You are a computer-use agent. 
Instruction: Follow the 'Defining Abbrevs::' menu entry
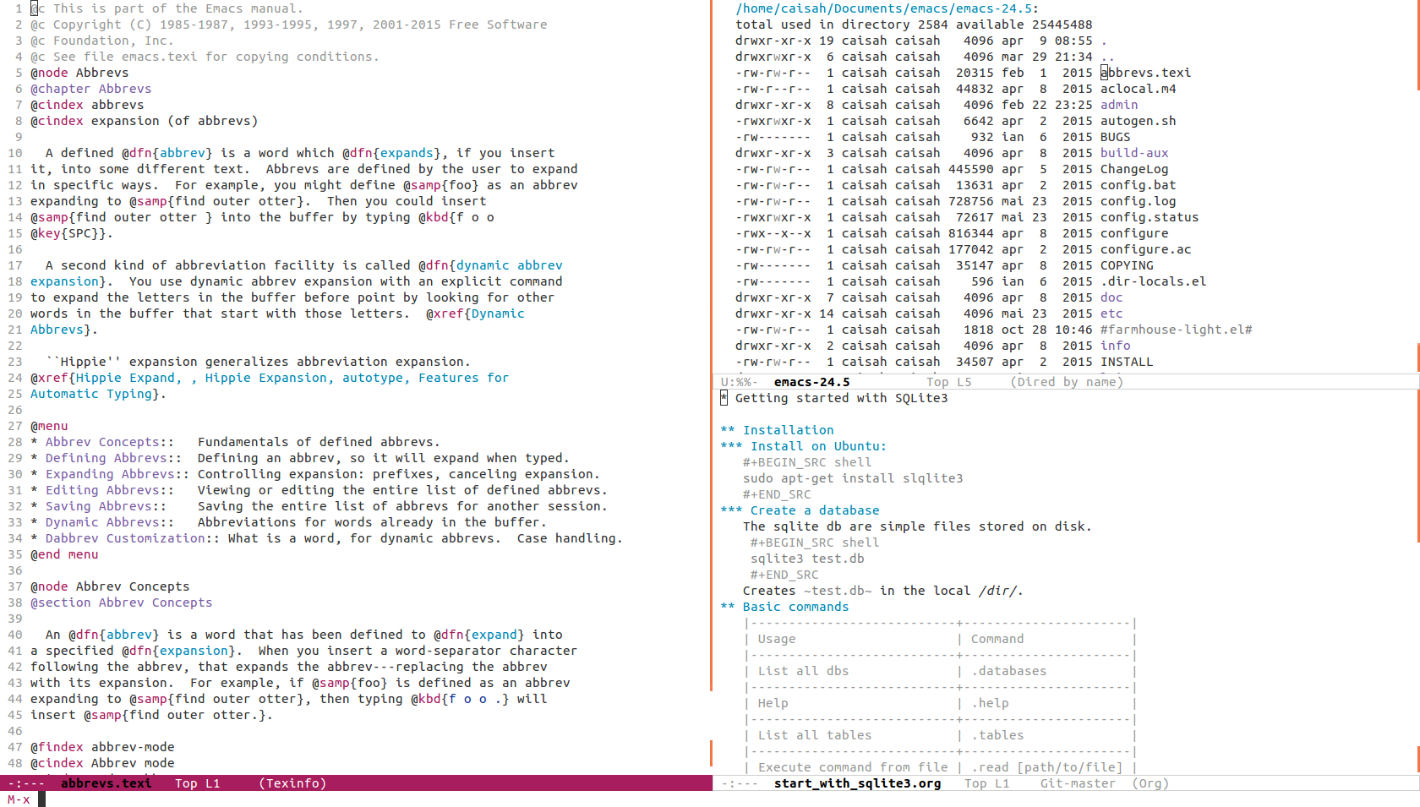click(x=113, y=458)
